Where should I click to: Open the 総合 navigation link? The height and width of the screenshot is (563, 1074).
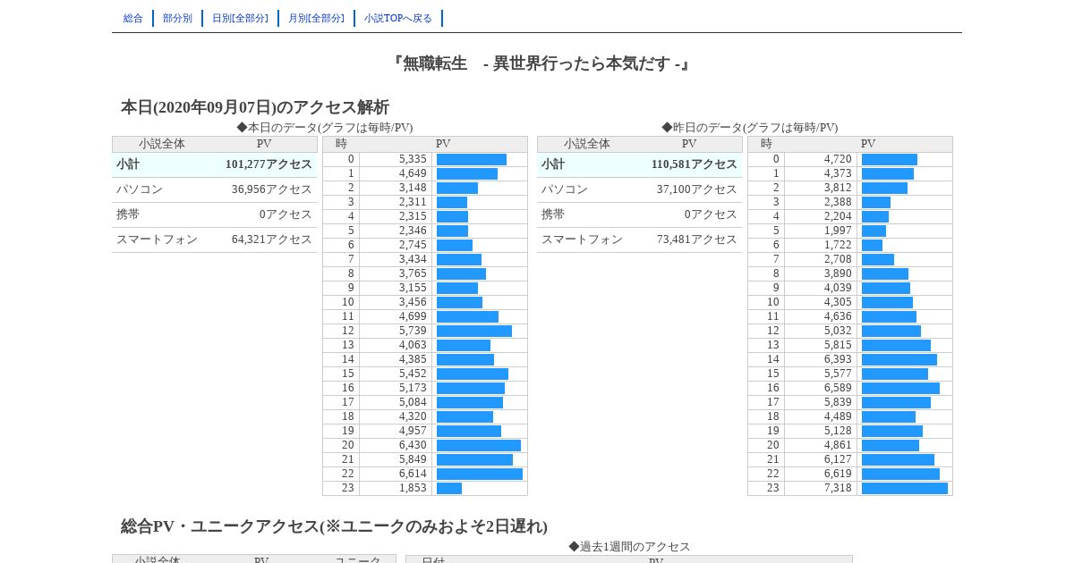pos(133,18)
